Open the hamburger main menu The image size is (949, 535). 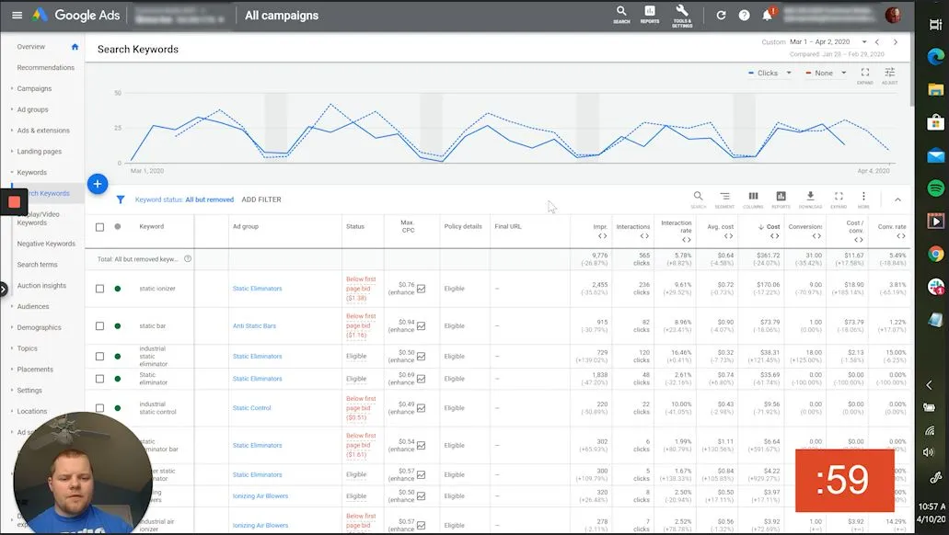pos(17,16)
